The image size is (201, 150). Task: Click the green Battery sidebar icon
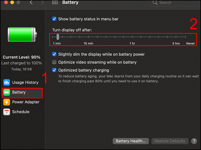(7, 92)
